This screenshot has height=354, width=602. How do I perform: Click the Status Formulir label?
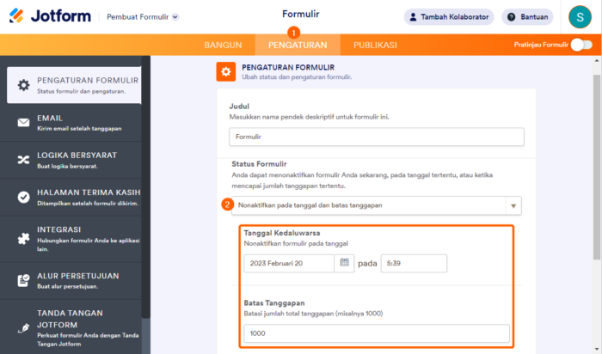click(x=259, y=164)
